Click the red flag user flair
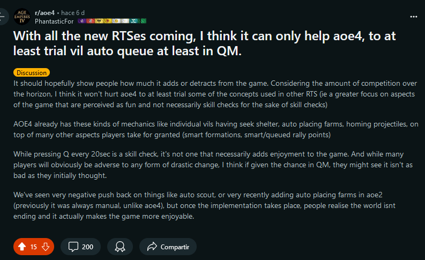 pos(91,21)
